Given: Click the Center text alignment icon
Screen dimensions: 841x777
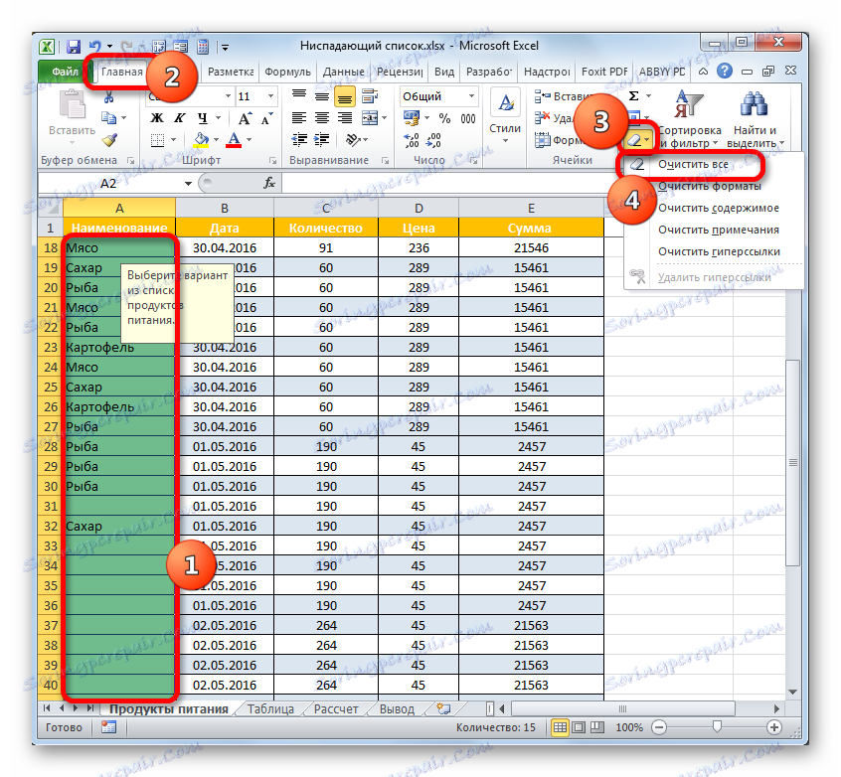Looking at the screenshot, I should pyautogui.click(x=322, y=118).
